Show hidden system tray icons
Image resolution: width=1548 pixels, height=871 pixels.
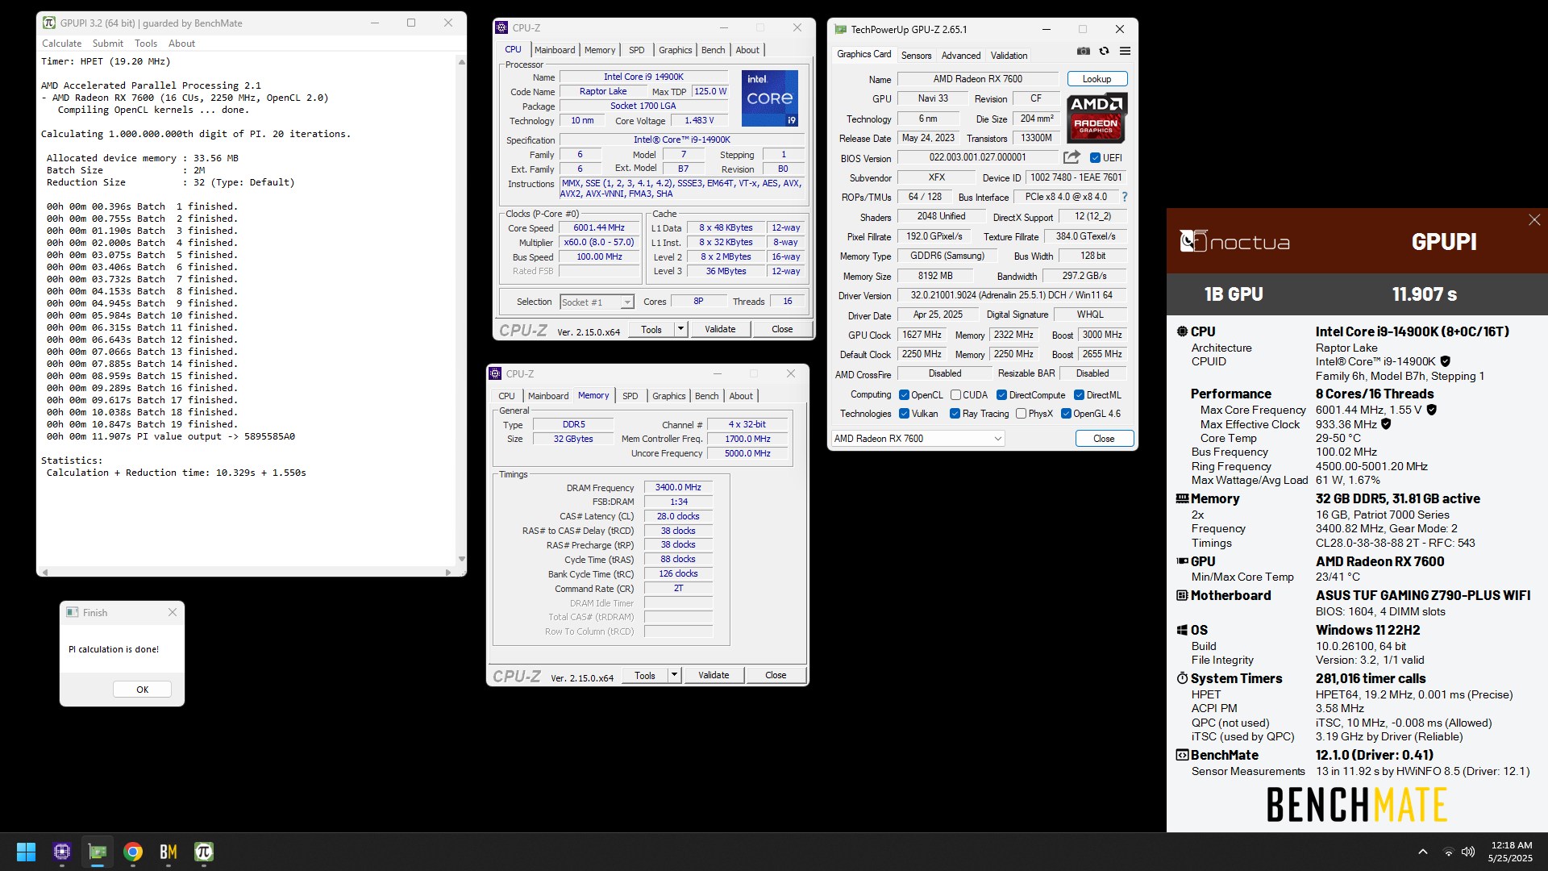click(x=1423, y=852)
